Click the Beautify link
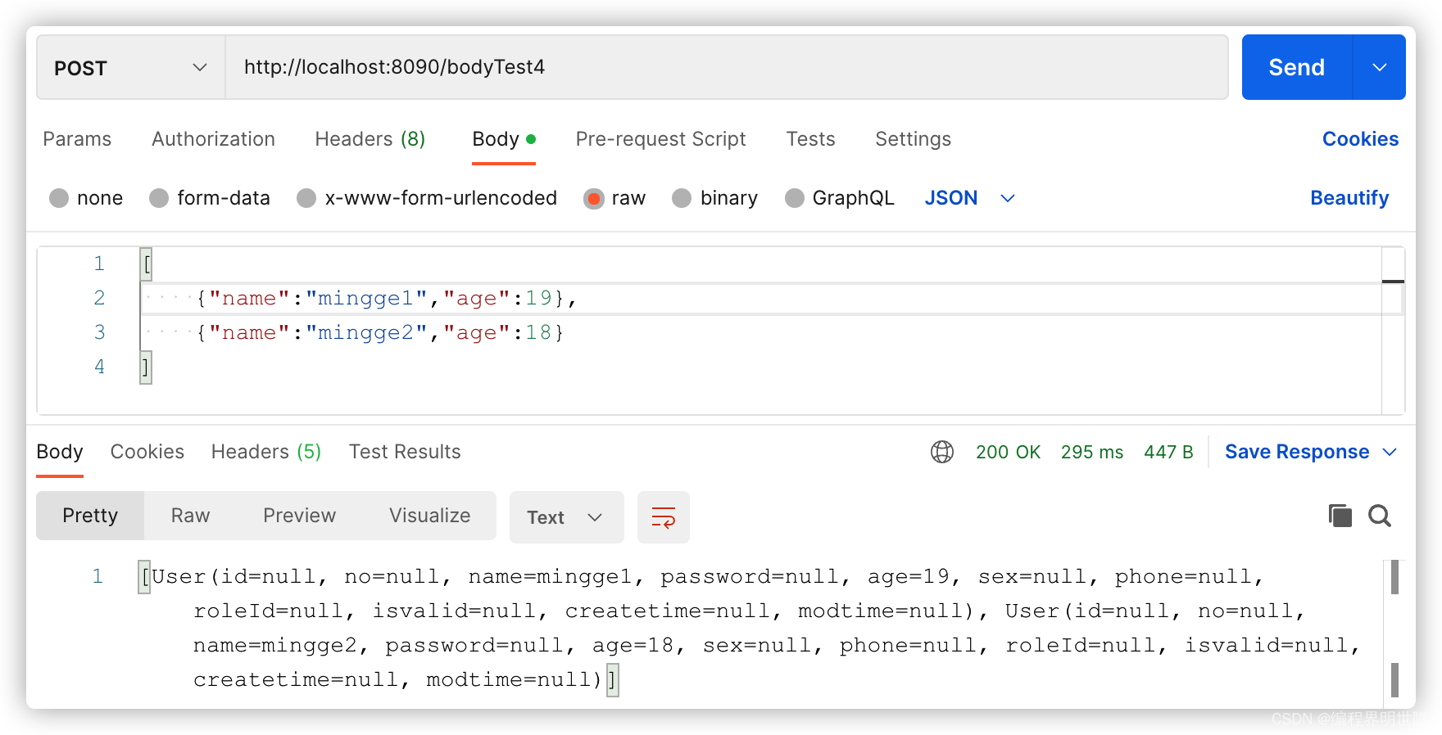 1349,198
